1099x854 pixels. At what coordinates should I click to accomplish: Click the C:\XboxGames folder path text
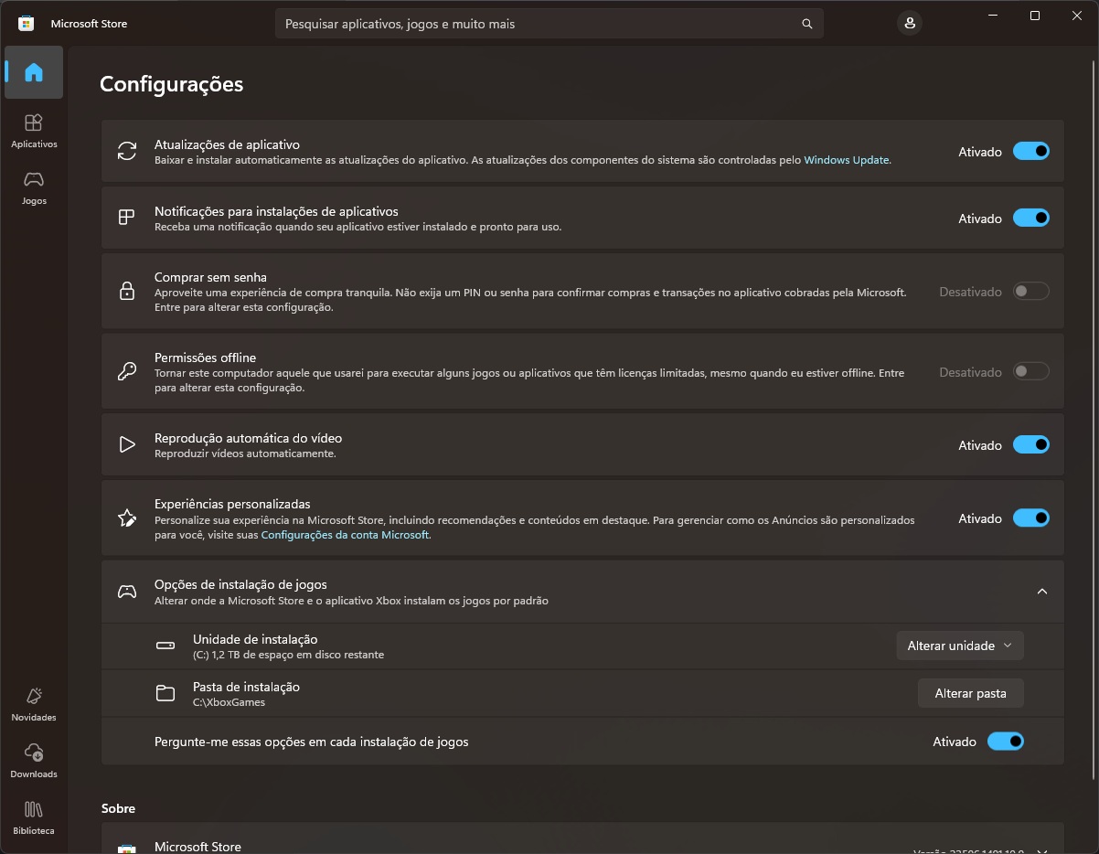(x=229, y=702)
